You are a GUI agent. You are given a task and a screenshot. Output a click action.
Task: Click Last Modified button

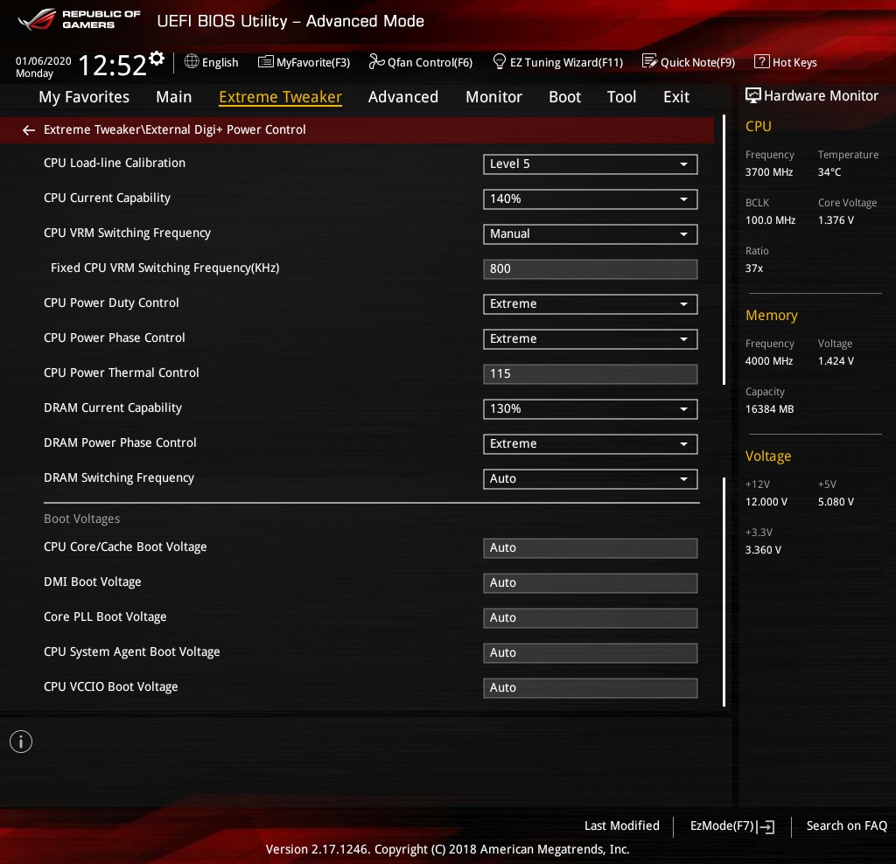[622, 826]
